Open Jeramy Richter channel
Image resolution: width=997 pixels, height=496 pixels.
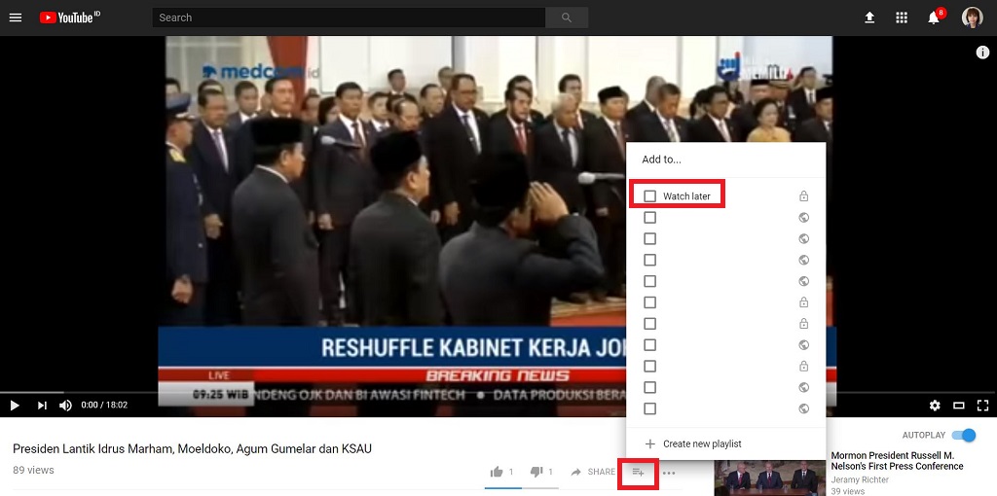coord(859,479)
